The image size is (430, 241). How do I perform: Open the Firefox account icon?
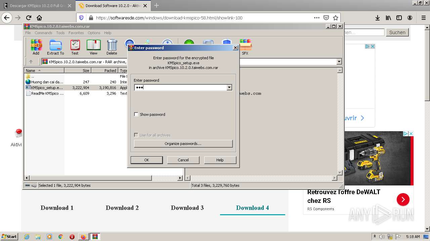(x=410, y=18)
